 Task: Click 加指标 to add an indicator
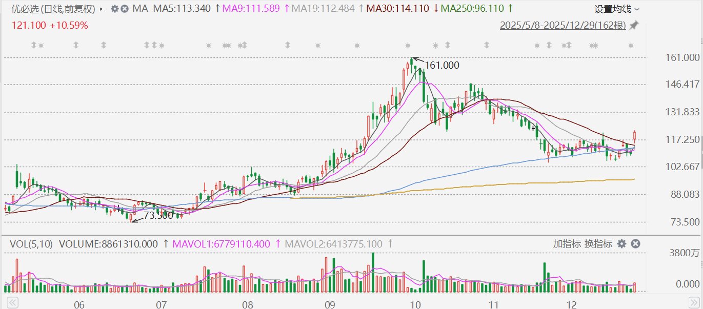coord(567,244)
